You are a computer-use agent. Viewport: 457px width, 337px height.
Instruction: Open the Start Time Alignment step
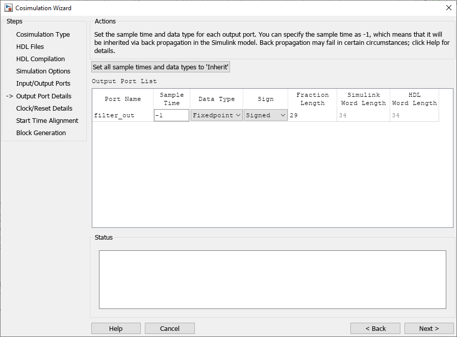click(x=47, y=120)
